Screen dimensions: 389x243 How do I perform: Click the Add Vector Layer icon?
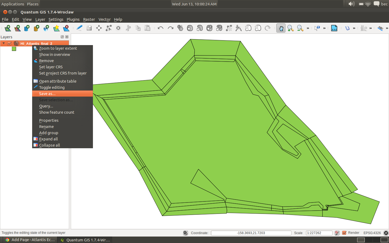pyautogui.click(x=8, y=28)
